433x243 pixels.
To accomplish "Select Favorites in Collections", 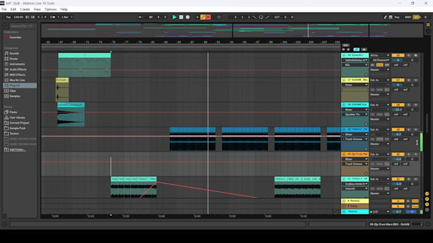I will click(x=15, y=37).
